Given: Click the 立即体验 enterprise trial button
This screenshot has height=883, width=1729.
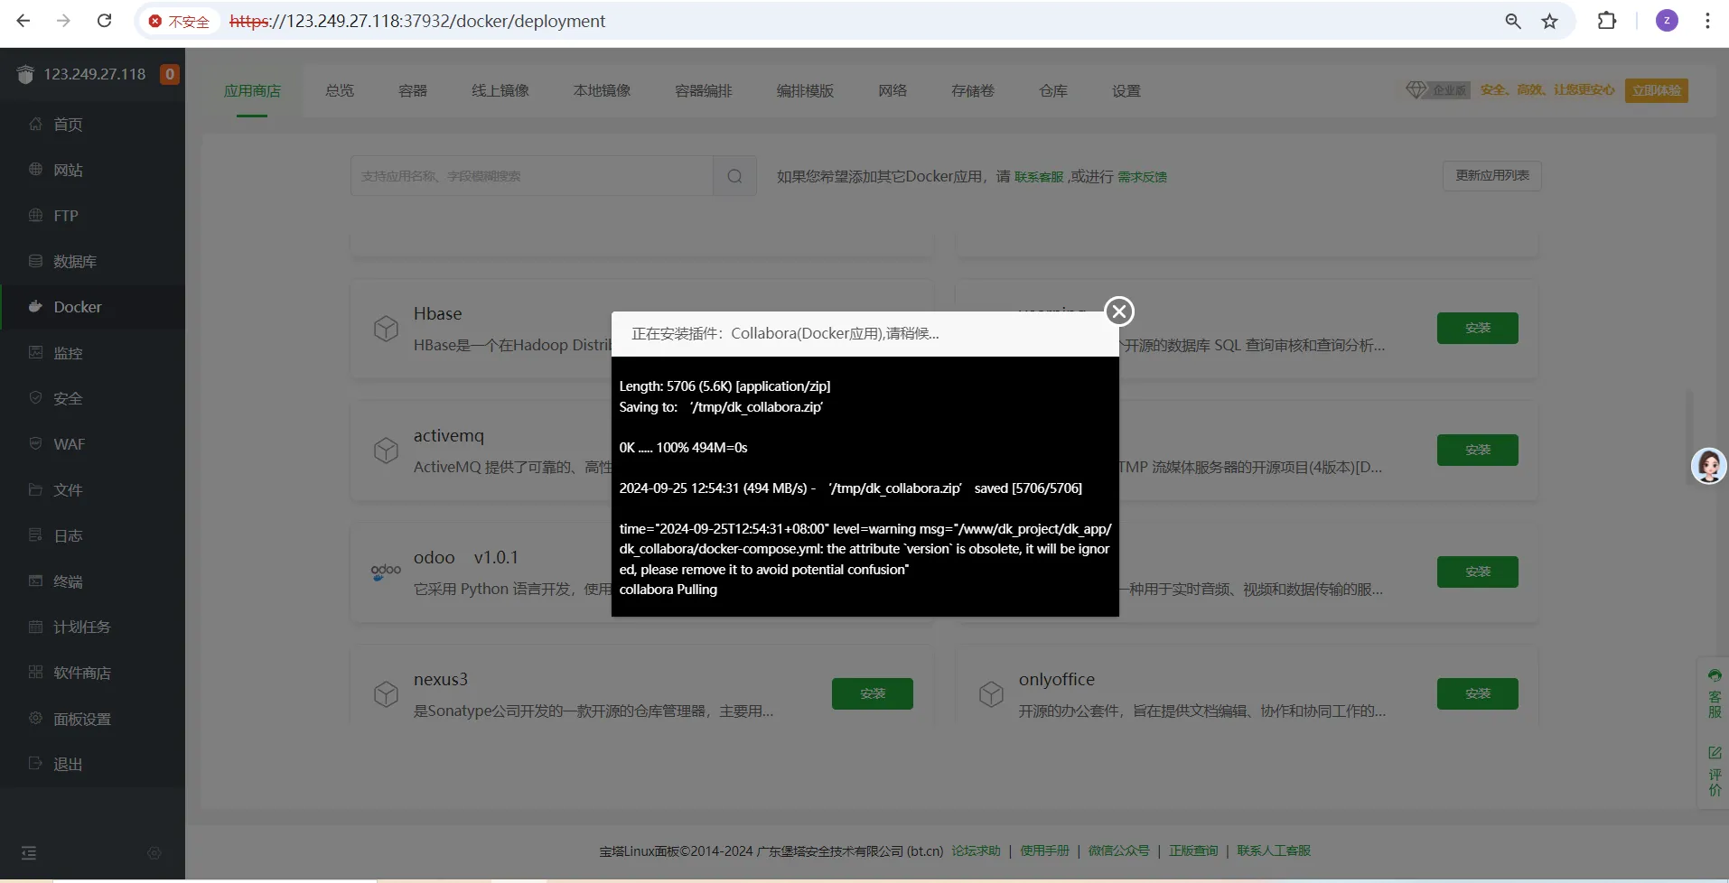Looking at the screenshot, I should pyautogui.click(x=1657, y=90).
